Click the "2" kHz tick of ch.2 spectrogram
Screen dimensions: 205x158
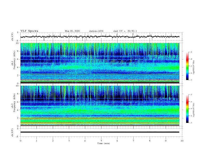(18, 118)
